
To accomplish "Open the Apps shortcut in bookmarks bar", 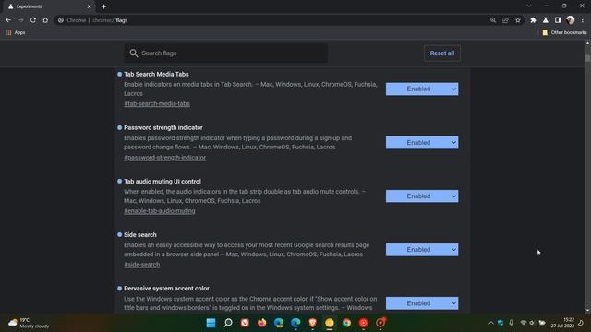I will pyautogui.click(x=16, y=33).
